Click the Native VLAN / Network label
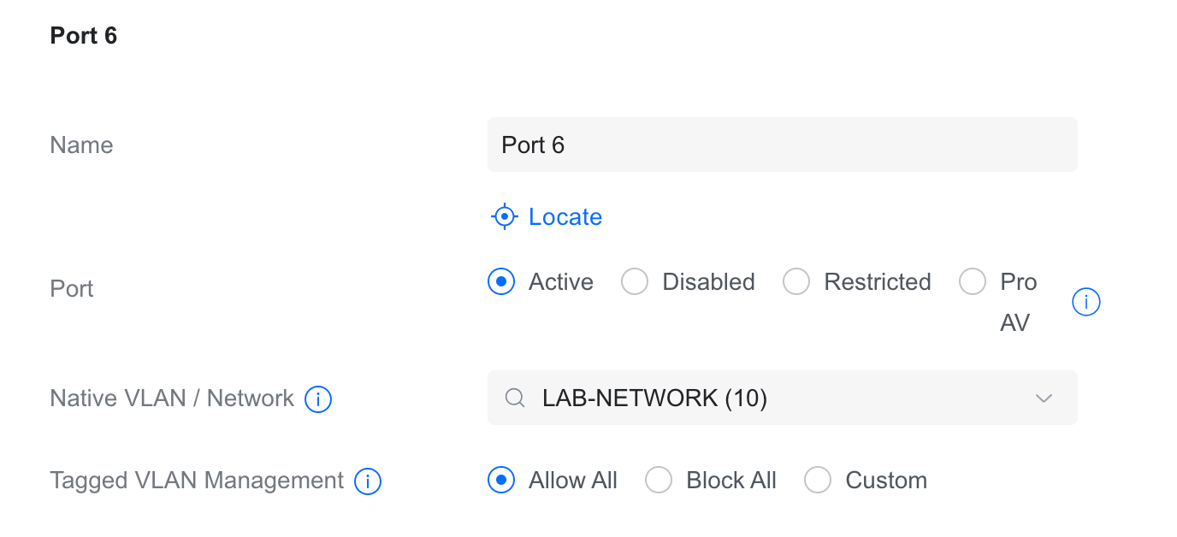Image resolution: width=1177 pixels, height=537 pixels. [172, 398]
